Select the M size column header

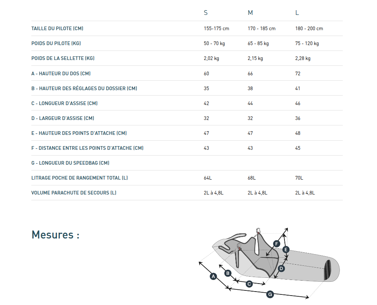[250, 13]
